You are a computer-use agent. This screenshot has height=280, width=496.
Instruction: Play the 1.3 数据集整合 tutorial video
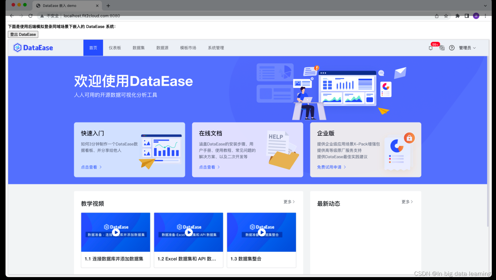coord(262,232)
